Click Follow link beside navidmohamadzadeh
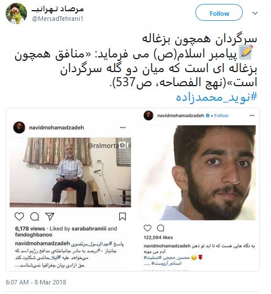 (x=221, y=115)
